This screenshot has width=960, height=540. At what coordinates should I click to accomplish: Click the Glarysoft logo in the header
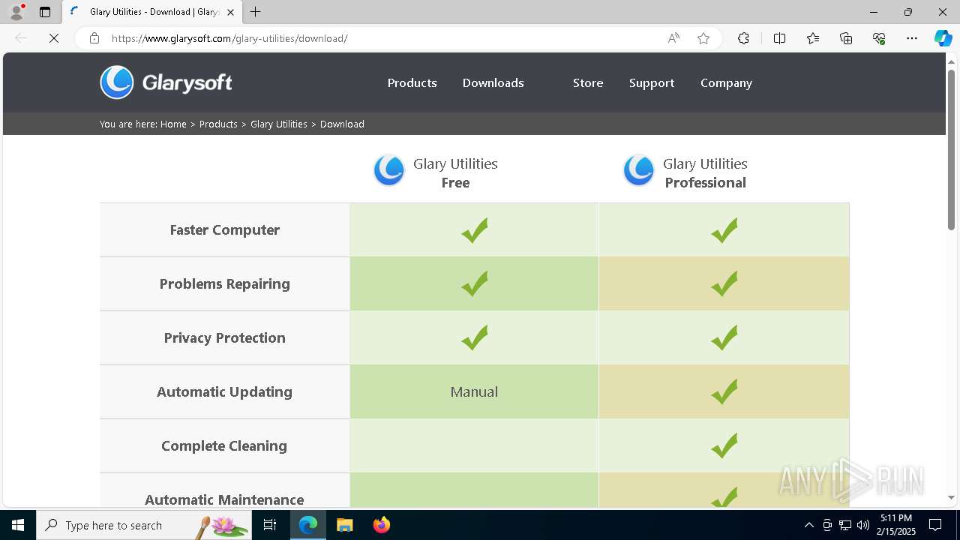pyautogui.click(x=166, y=82)
